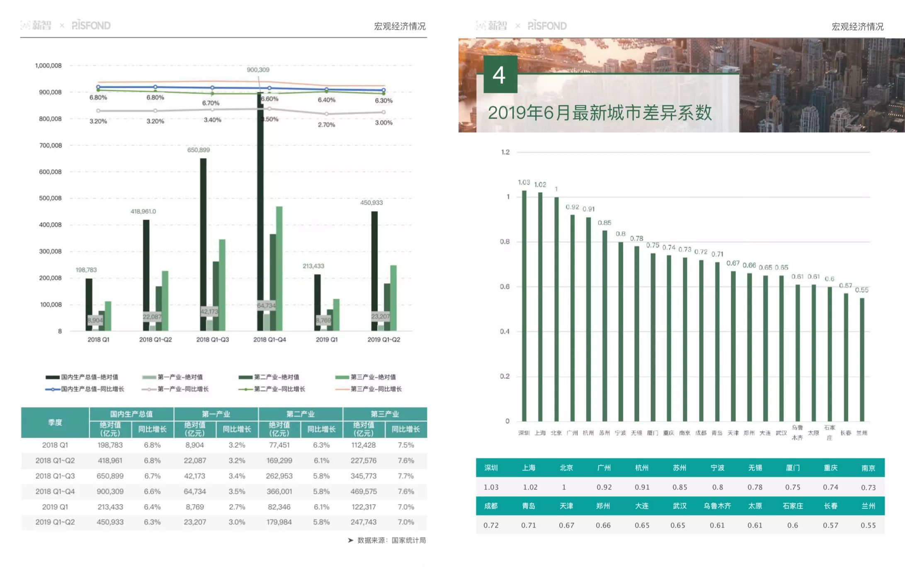Image resolution: width=905 pixels, height=588 pixels.
Task: Click the 国内生产总值-同比增长 legend label
Action: 92,389
